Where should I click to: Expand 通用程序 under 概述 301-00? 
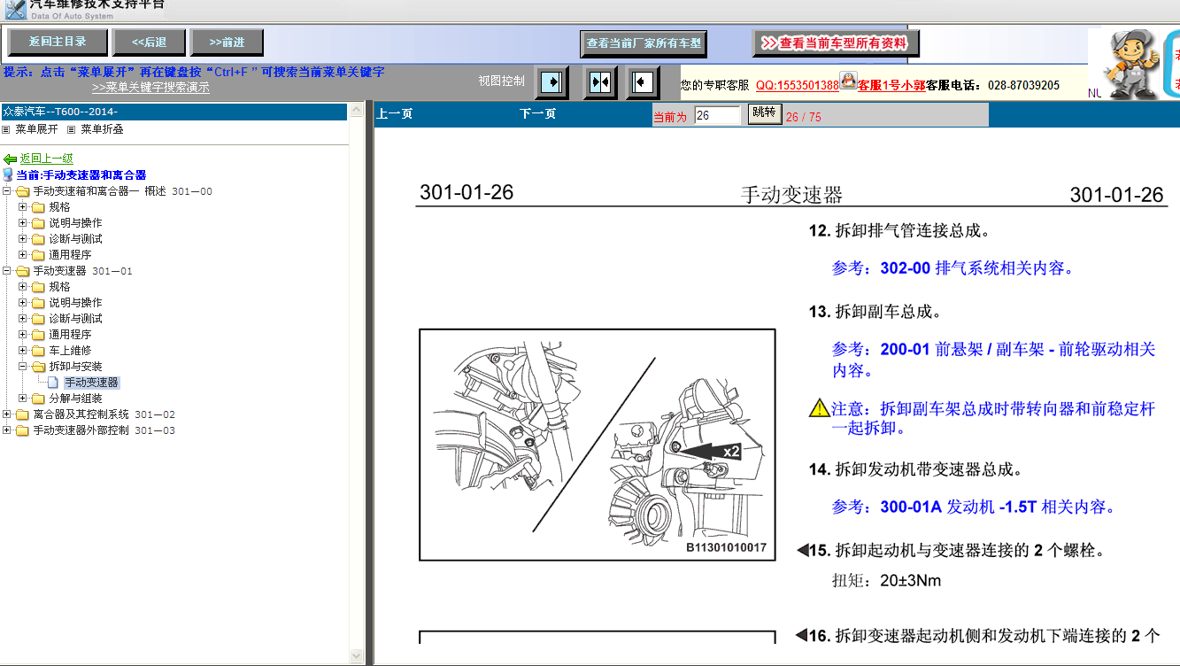click(x=23, y=255)
